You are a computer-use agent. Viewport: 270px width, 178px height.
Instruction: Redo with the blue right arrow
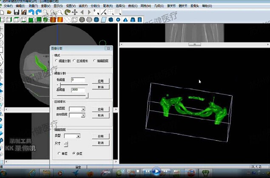39,12
